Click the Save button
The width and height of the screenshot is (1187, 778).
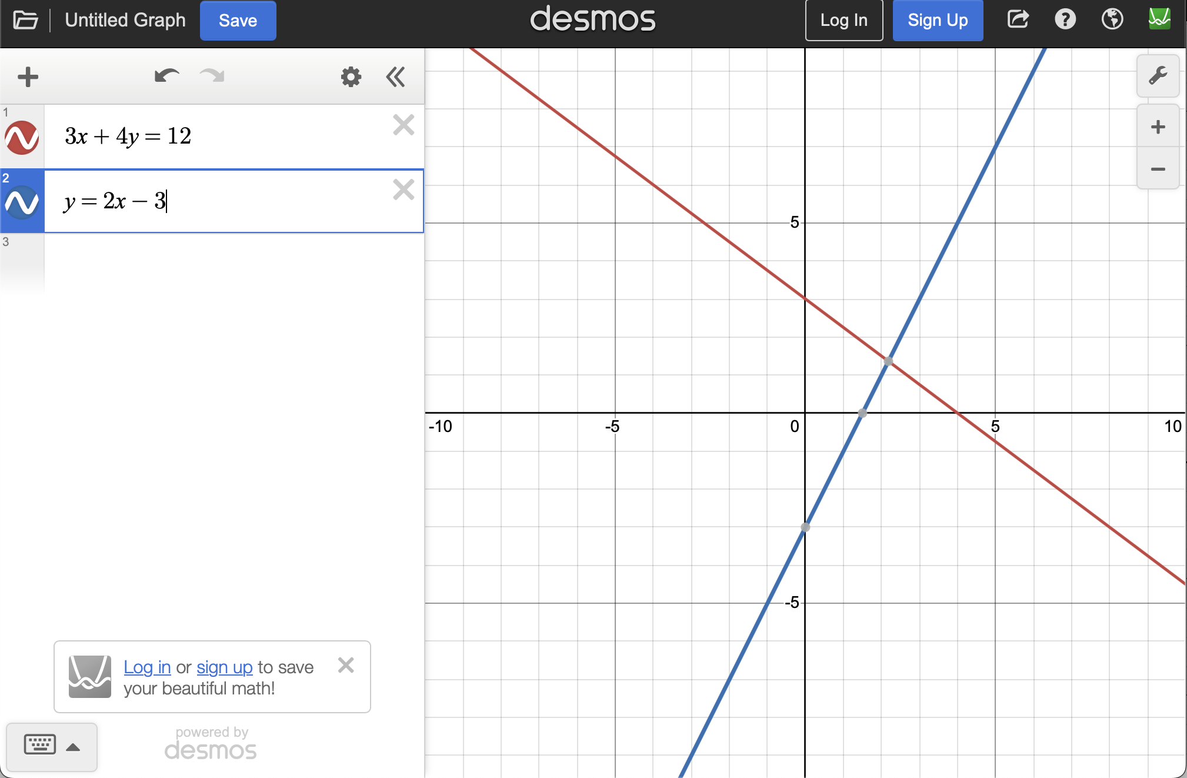(x=238, y=21)
